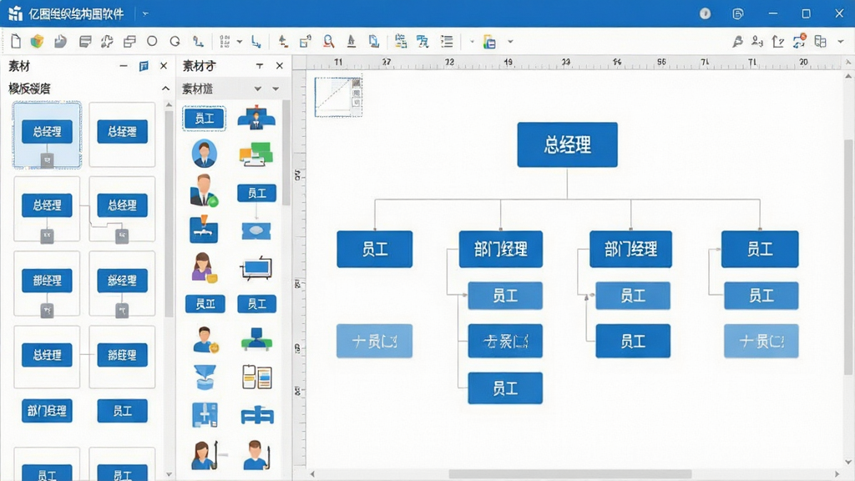Click scroll-down arrow of the template list
Image resolution: width=855 pixels, height=481 pixels.
(169, 474)
